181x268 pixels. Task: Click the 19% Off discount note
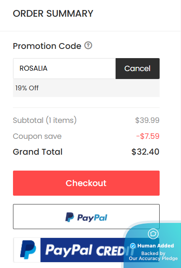pos(27,88)
